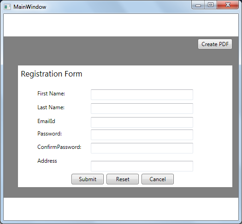
Task: Submit the registration form
Action: 88,179
